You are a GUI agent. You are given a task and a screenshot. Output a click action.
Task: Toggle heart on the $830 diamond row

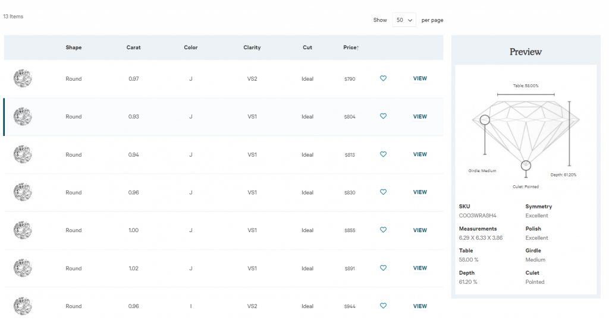click(383, 192)
